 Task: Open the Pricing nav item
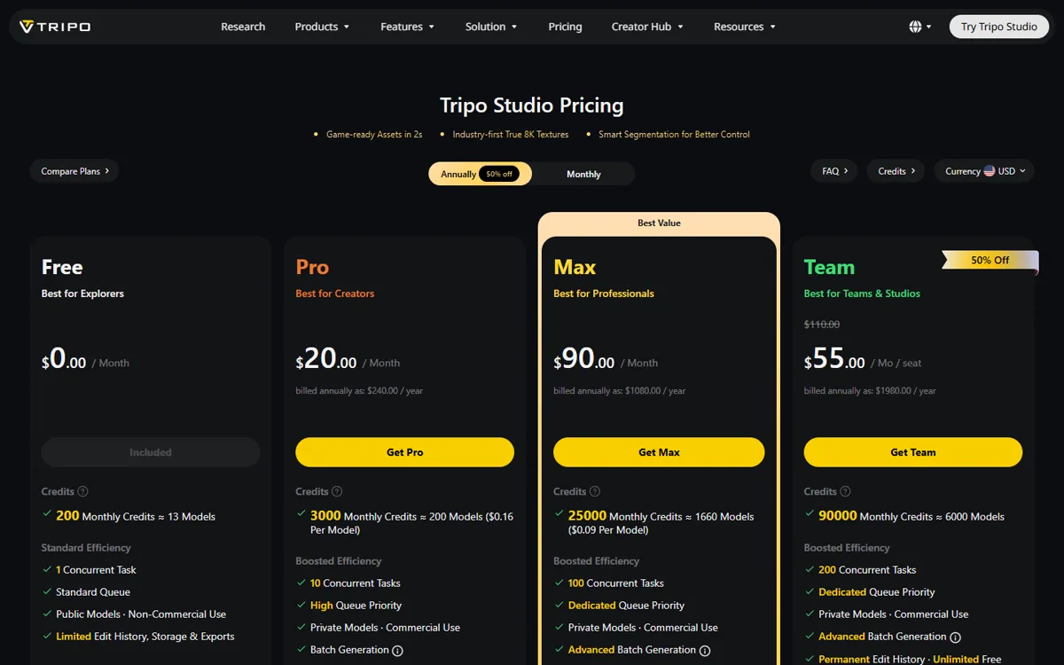pyautogui.click(x=565, y=27)
